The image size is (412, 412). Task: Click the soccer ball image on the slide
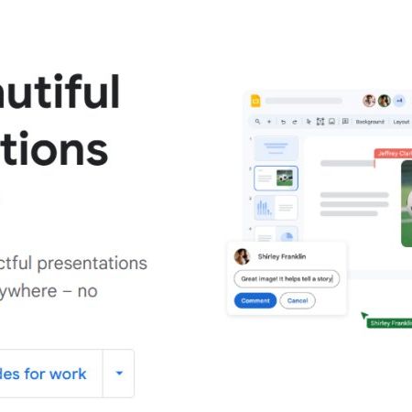click(407, 203)
